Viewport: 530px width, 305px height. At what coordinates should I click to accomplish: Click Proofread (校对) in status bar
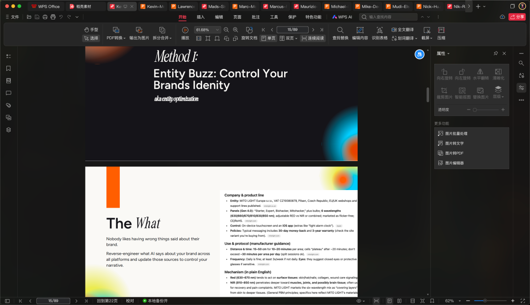(x=130, y=301)
